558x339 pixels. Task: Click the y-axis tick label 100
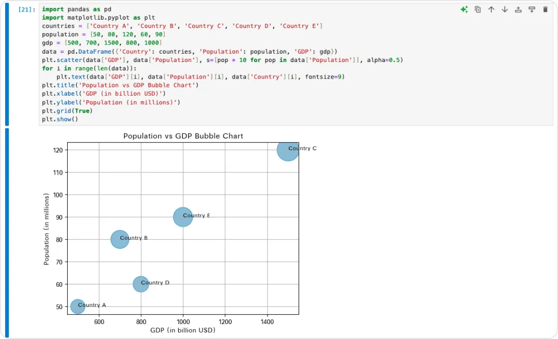pyautogui.click(x=58, y=195)
